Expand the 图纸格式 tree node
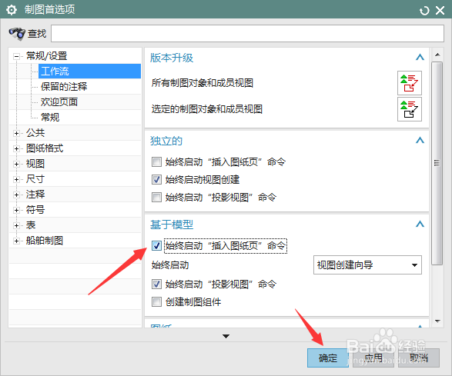Viewport: 452px width, 376px height. click(16, 149)
